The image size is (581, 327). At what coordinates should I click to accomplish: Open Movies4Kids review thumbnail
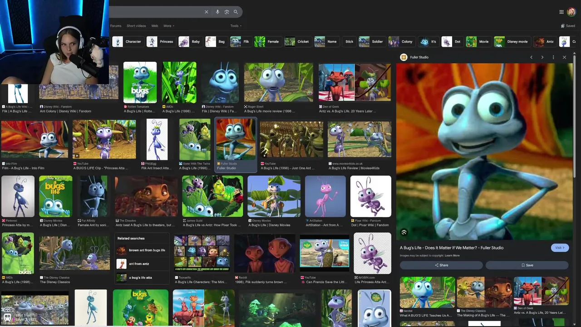coord(359,140)
